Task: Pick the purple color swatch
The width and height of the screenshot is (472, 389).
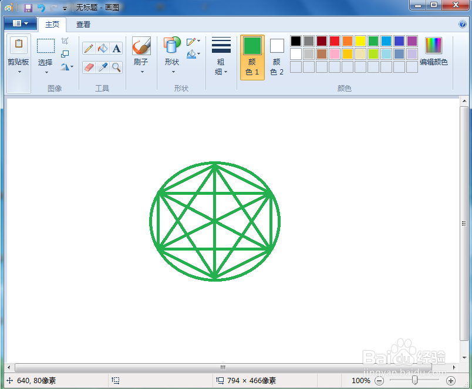Action: point(412,41)
